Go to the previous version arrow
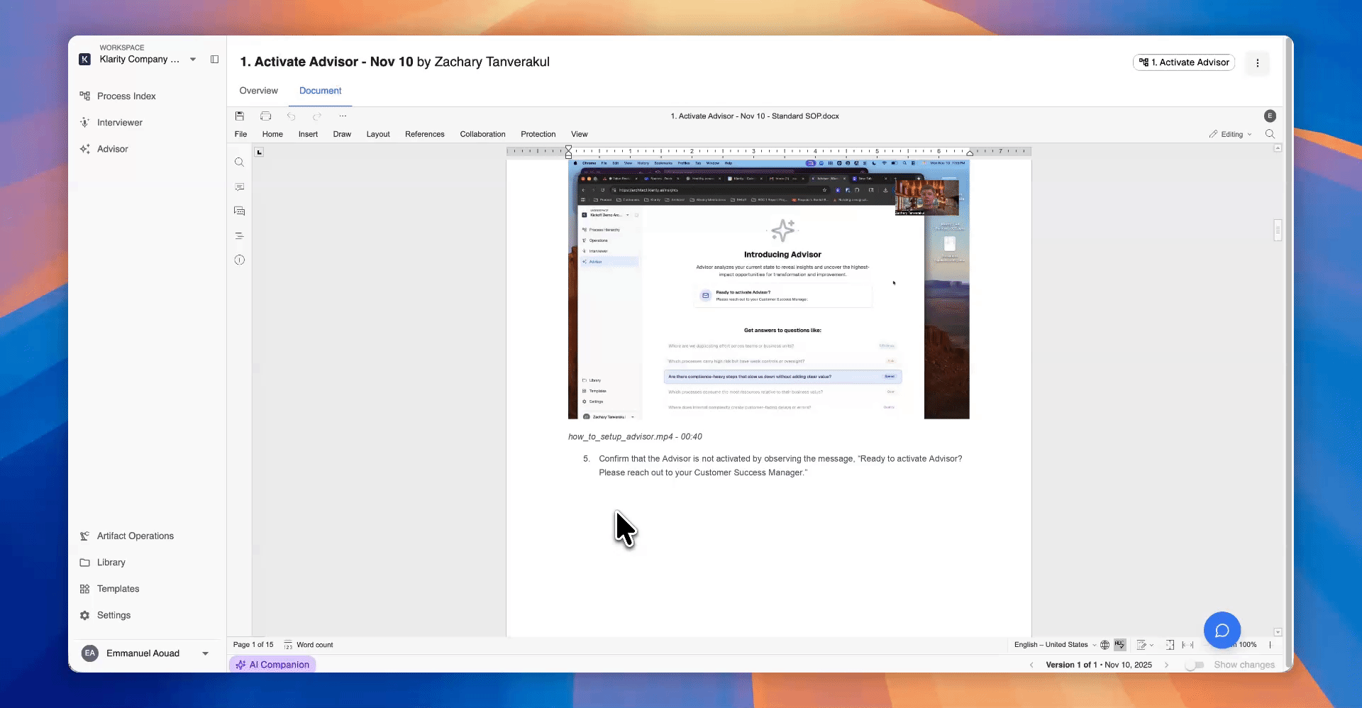 point(1031,665)
